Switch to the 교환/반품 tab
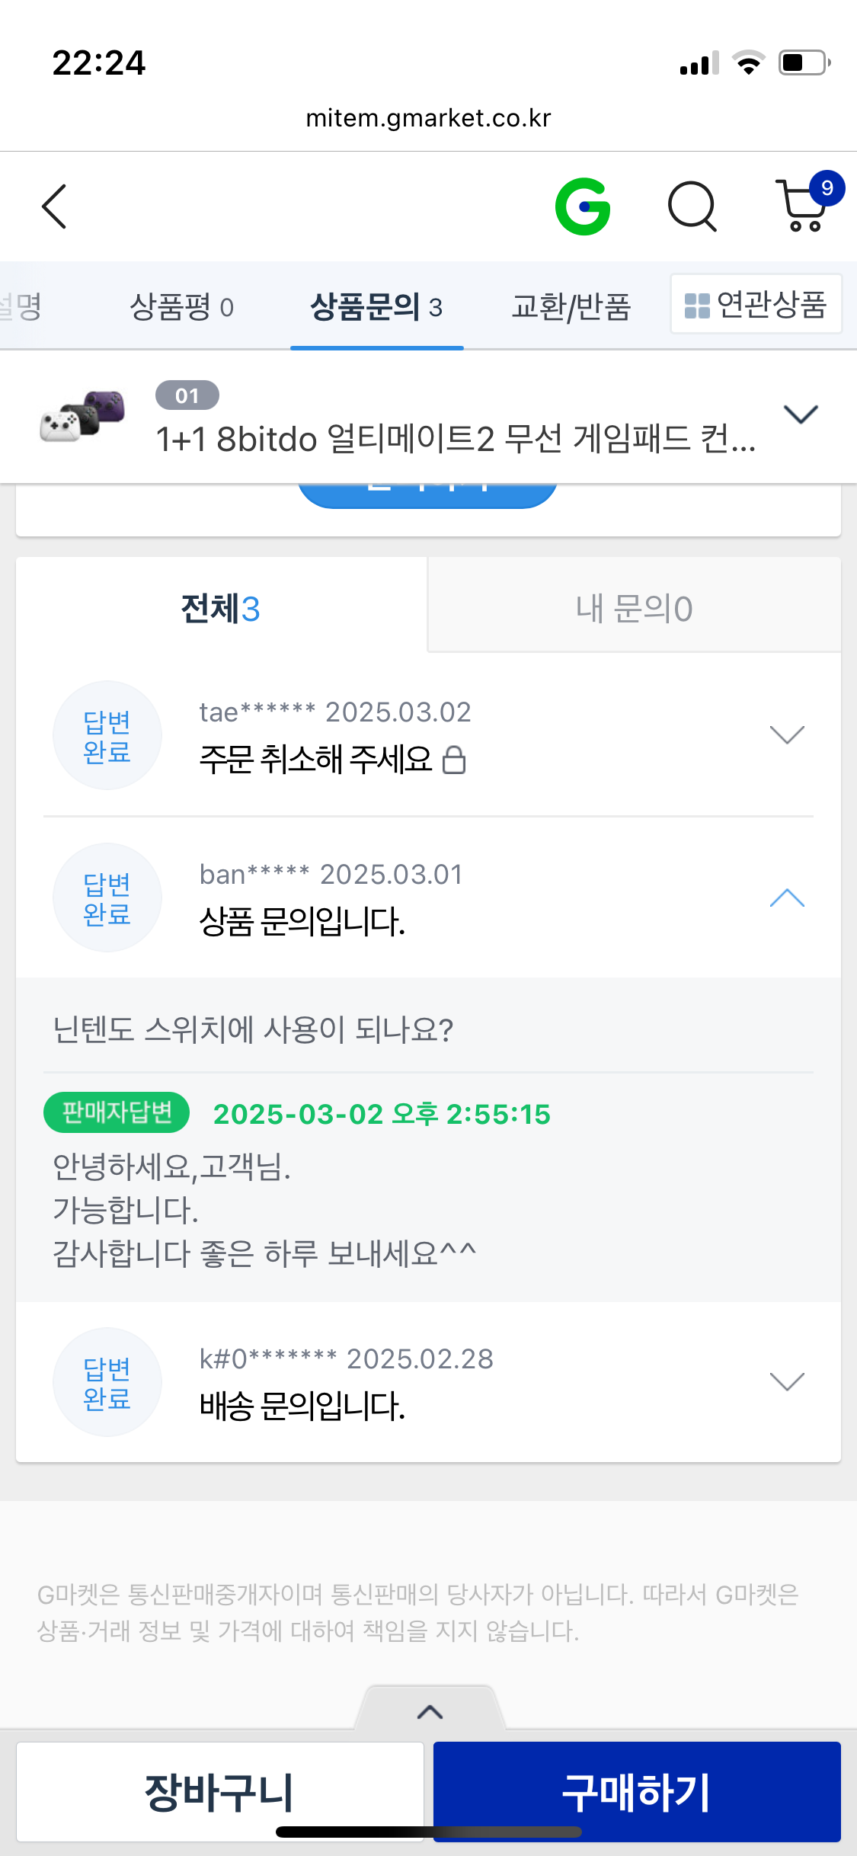This screenshot has height=1856, width=857. [x=571, y=307]
